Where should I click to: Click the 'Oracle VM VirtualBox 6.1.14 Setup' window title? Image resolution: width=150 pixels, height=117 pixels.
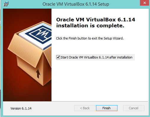coord(76,4)
